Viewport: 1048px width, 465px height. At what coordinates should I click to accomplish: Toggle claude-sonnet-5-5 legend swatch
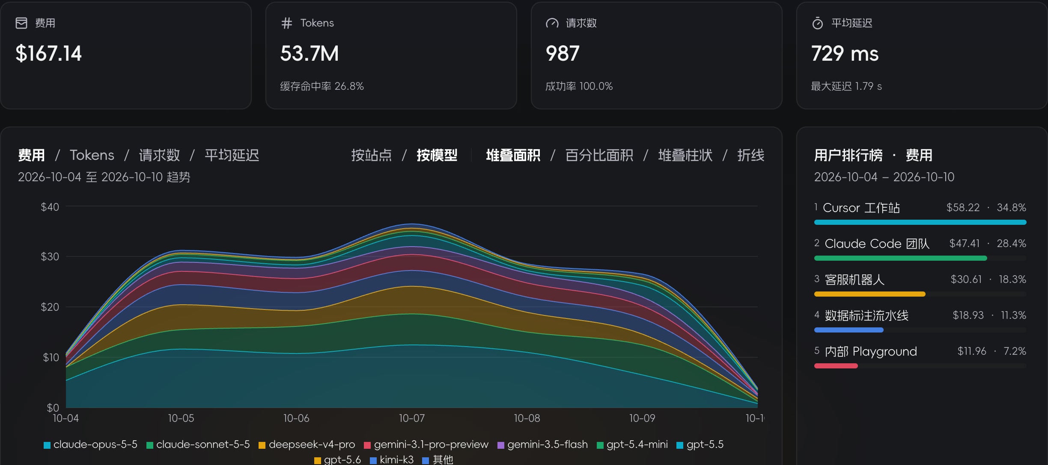[150, 445]
